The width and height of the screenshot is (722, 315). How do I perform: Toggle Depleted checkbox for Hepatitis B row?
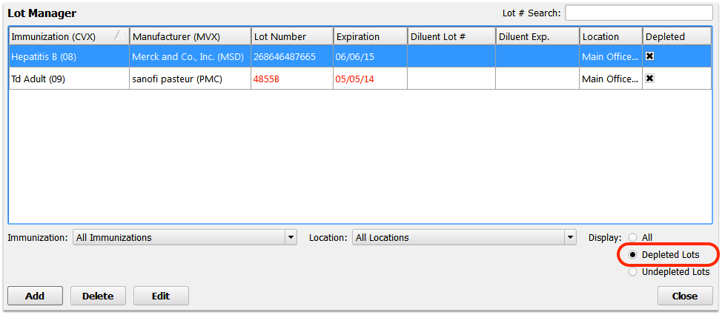[x=649, y=56]
